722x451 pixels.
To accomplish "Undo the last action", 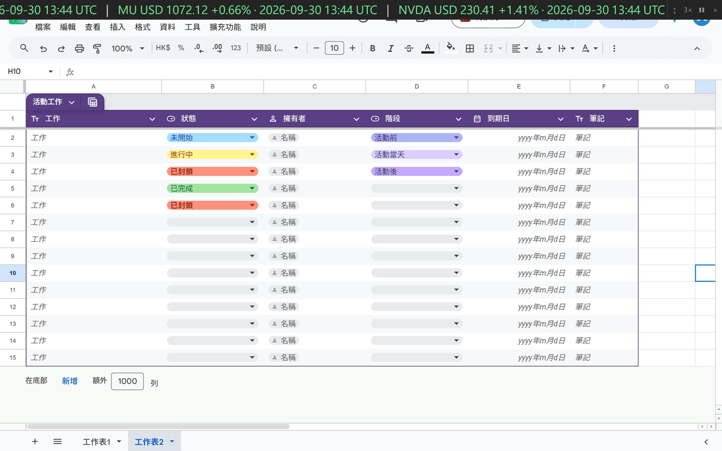I will 43,48.
